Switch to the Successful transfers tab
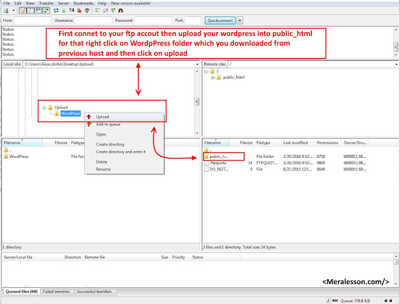Image resolution: width=400 pixels, height=304 pixels. click(x=94, y=292)
